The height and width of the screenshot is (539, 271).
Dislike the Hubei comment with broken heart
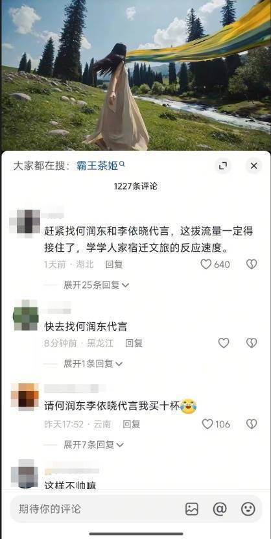pyautogui.click(x=252, y=264)
